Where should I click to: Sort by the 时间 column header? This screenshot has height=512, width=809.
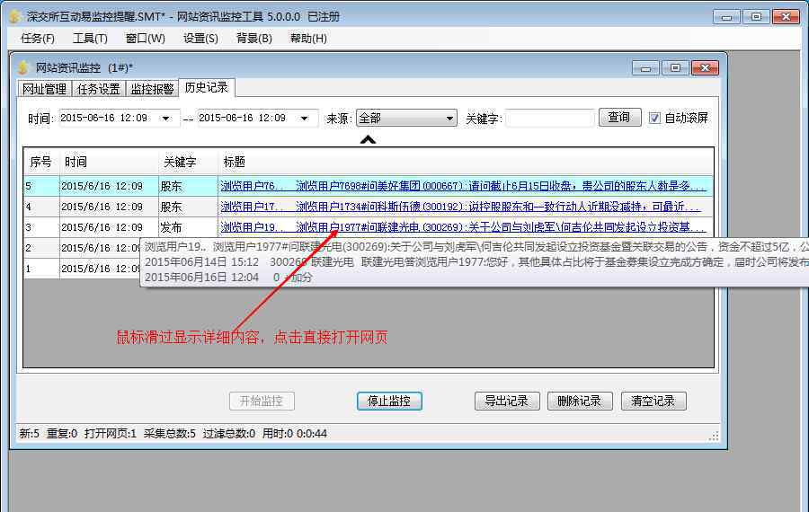pyautogui.click(x=109, y=162)
